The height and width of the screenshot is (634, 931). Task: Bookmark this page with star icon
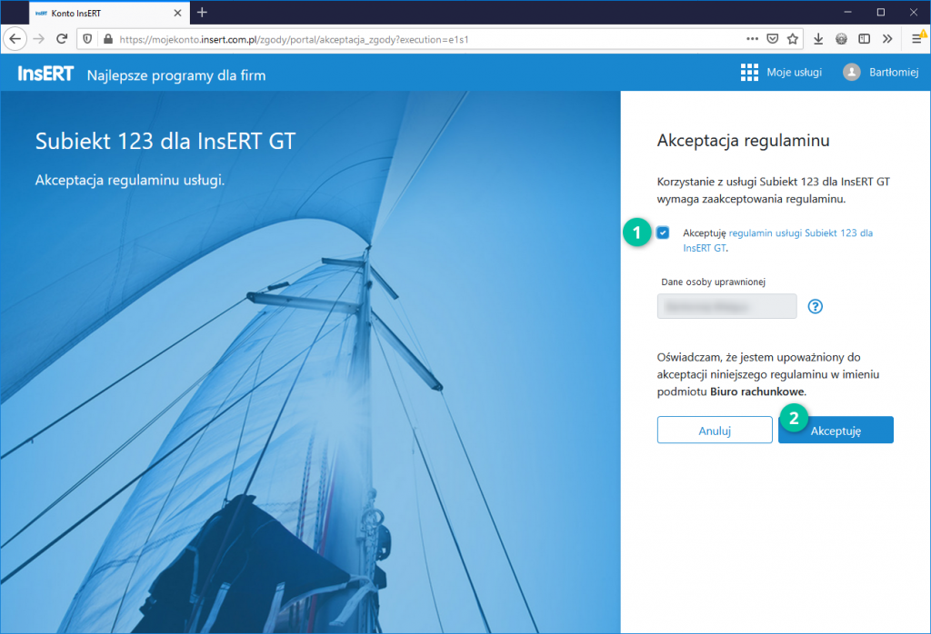point(793,39)
